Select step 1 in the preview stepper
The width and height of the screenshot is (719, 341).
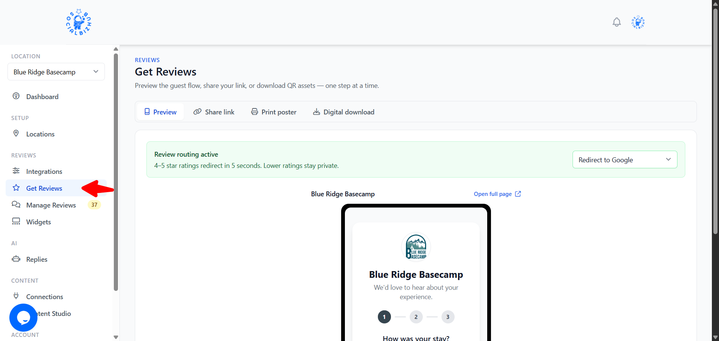384,317
